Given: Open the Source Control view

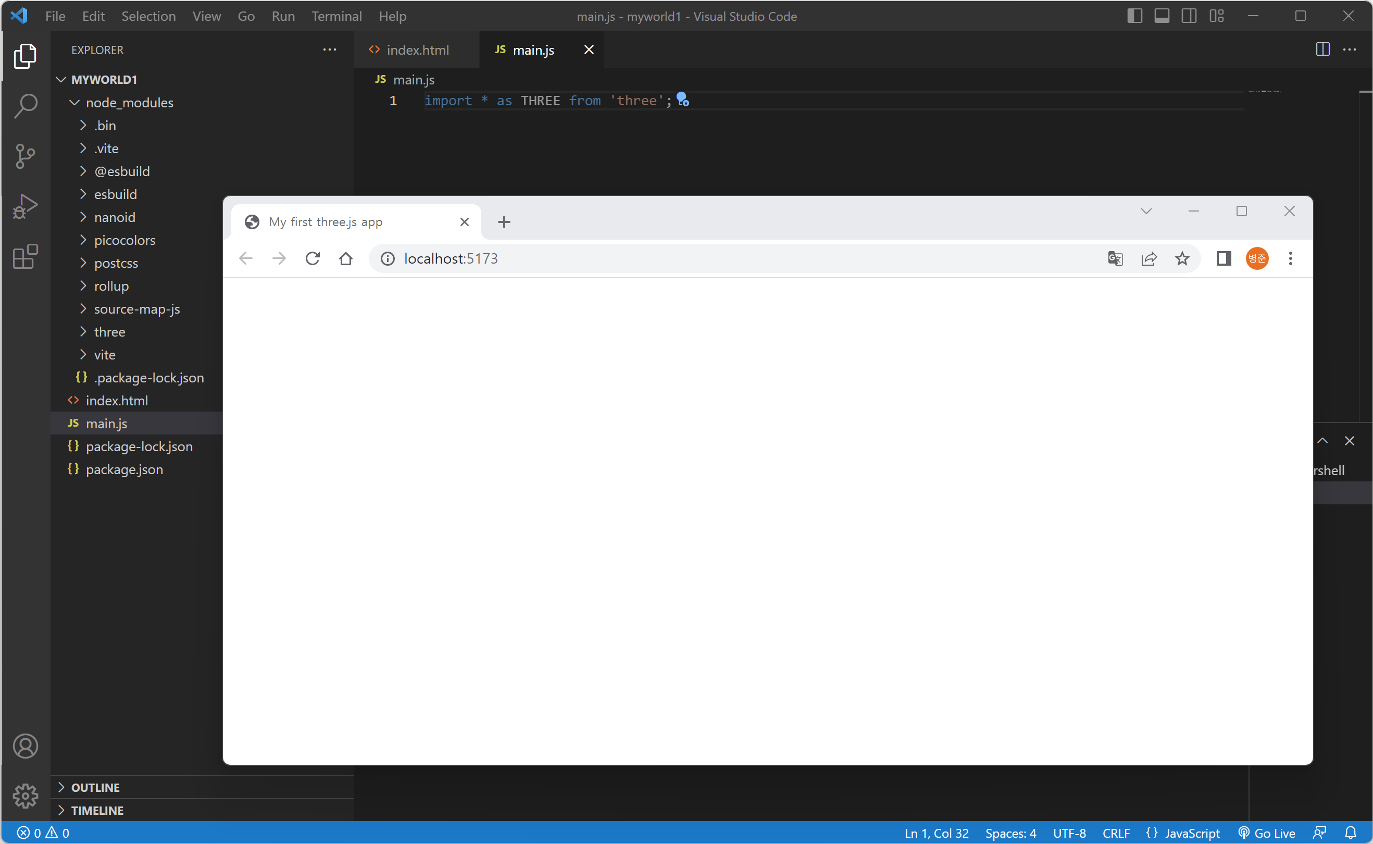Looking at the screenshot, I should 25,156.
